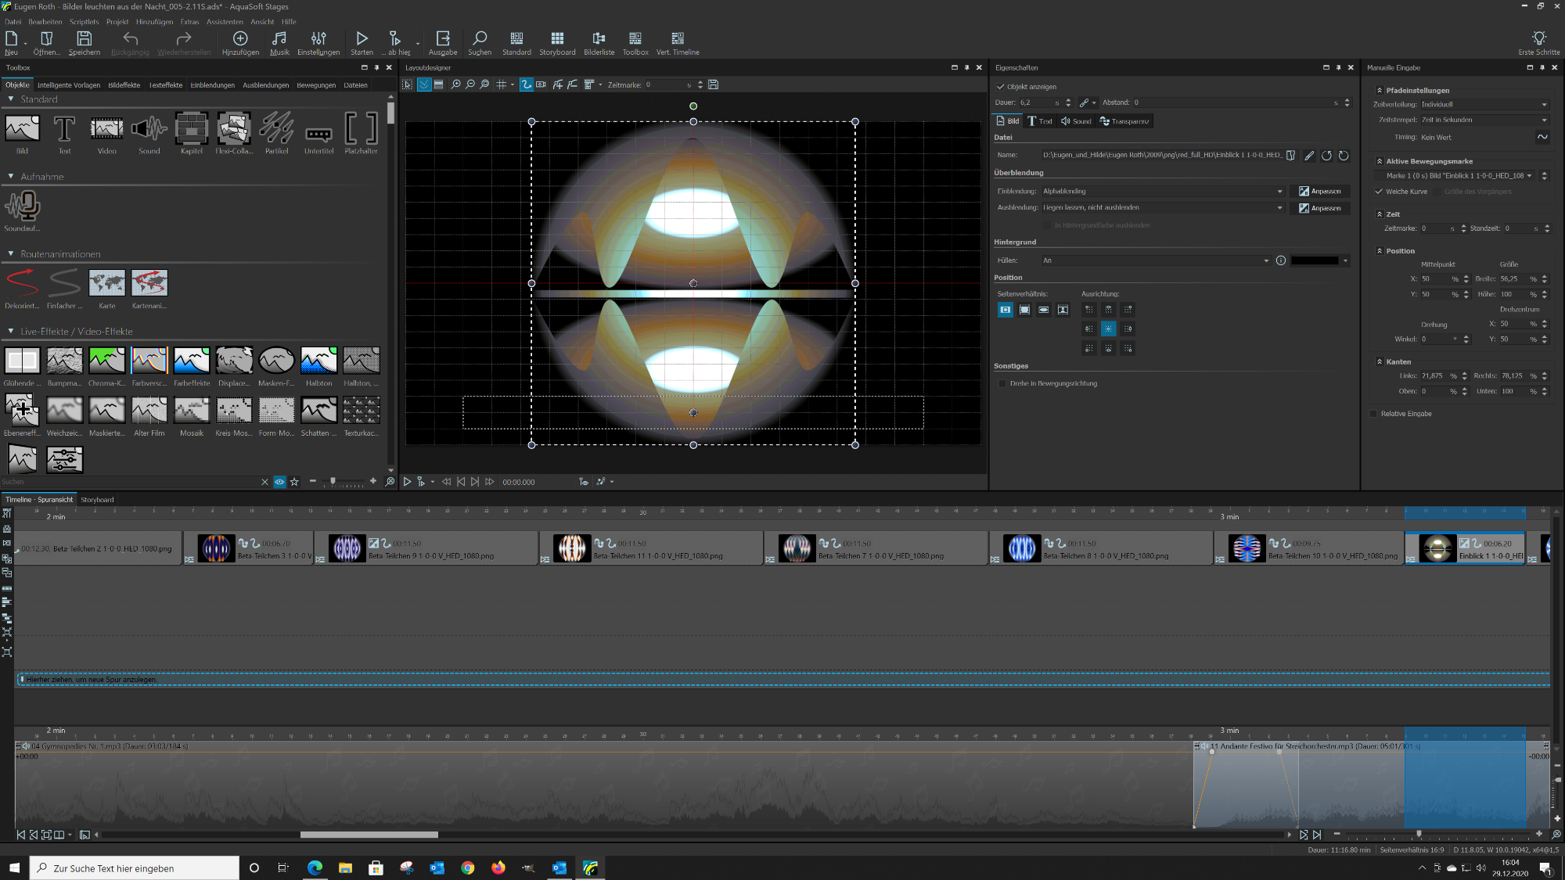Choose the Mosaik live effect
Viewport: 1565px width, 880px height.
(x=192, y=411)
